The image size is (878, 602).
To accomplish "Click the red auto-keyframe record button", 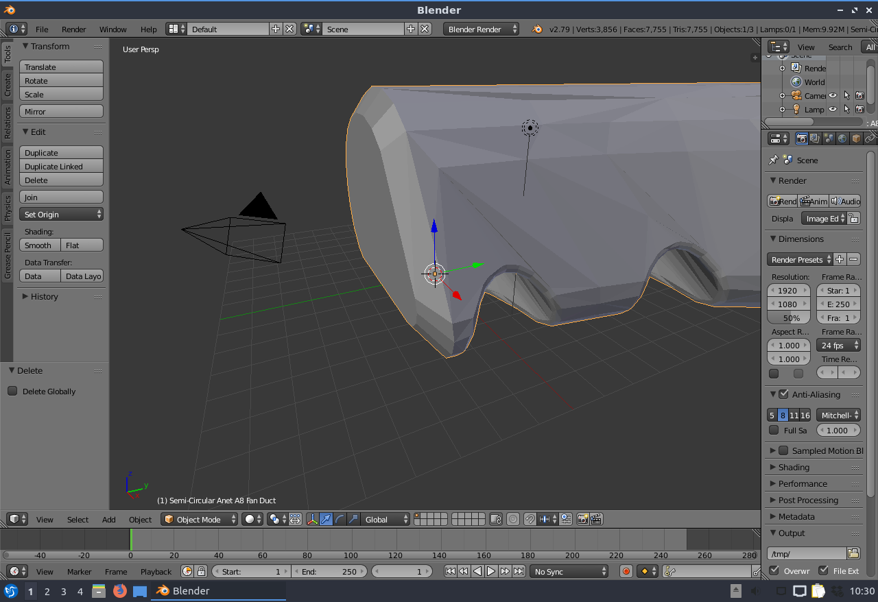I will pyautogui.click(x=626, y=571).
